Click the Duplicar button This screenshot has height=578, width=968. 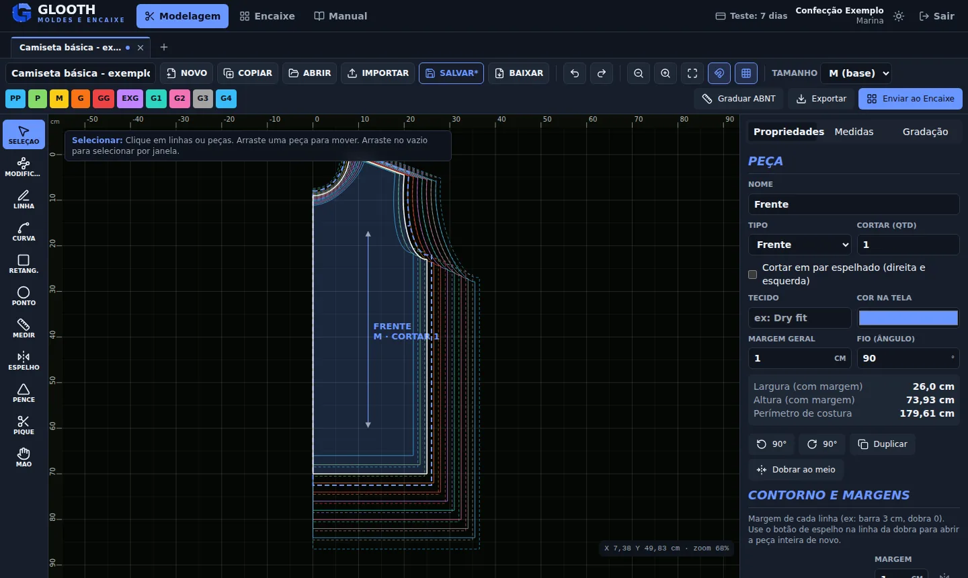883,444
